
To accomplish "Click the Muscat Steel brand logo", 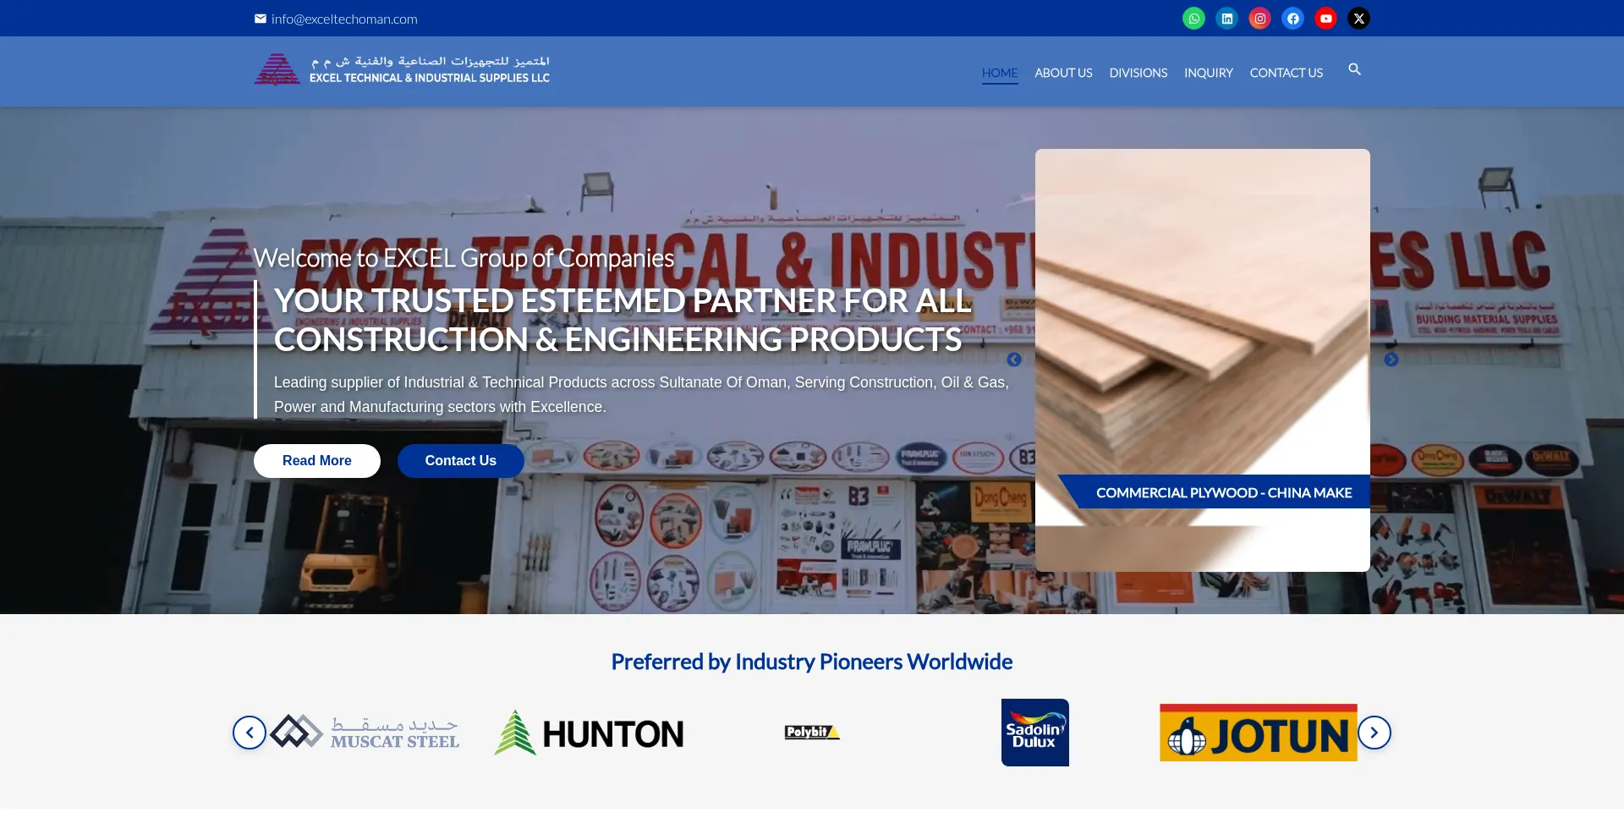I will coord(365,733).
